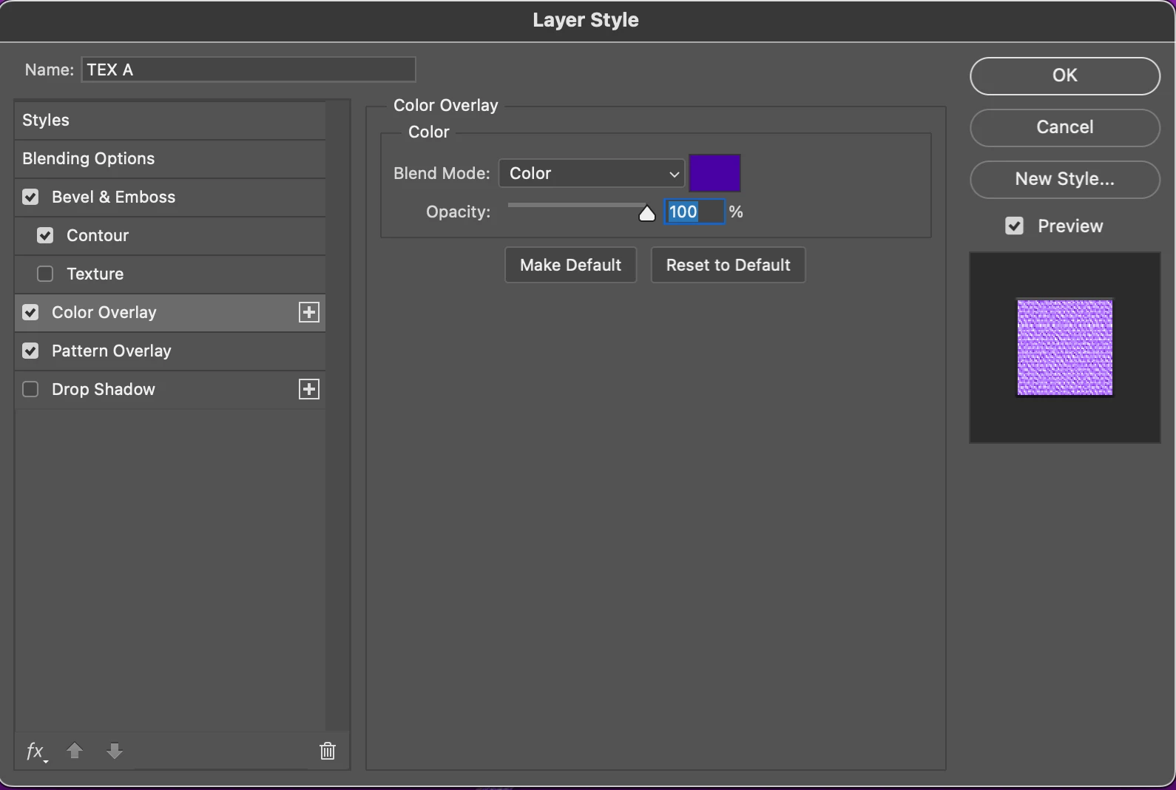Screen dimensions: 1176x790
Task: Open the fx add effect menu icon
Action: tap(36, 752)
